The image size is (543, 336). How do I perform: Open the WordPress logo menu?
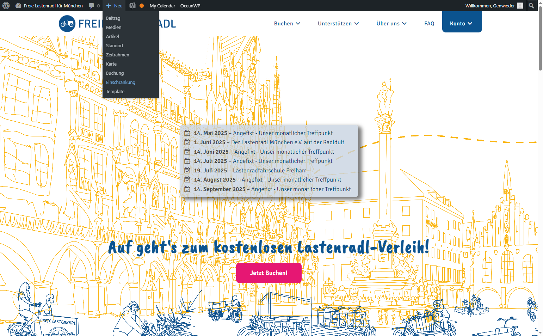6,6
